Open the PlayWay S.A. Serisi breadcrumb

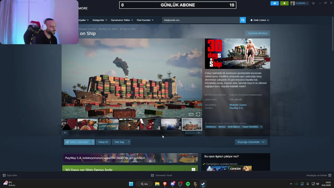(108, 29)
